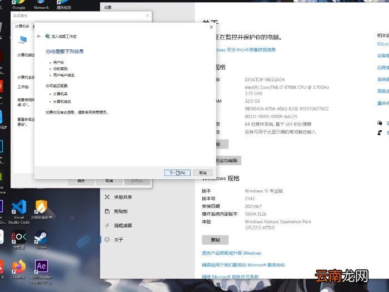Open the Remote Desktop settings page
The width and height of the screenshot is (389, 292).
coord(123,225)
